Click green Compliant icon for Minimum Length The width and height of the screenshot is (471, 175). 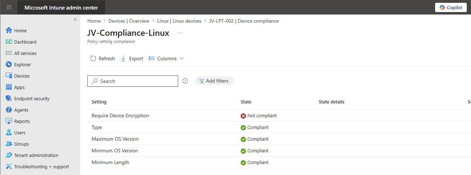pos(243,163)
